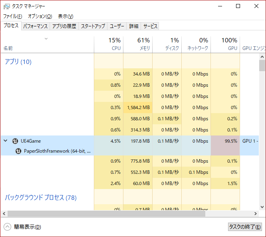Minimize the Task Manager window
Image resolution: width=266 pixels, height=237 pixels.
pos(220,6)
